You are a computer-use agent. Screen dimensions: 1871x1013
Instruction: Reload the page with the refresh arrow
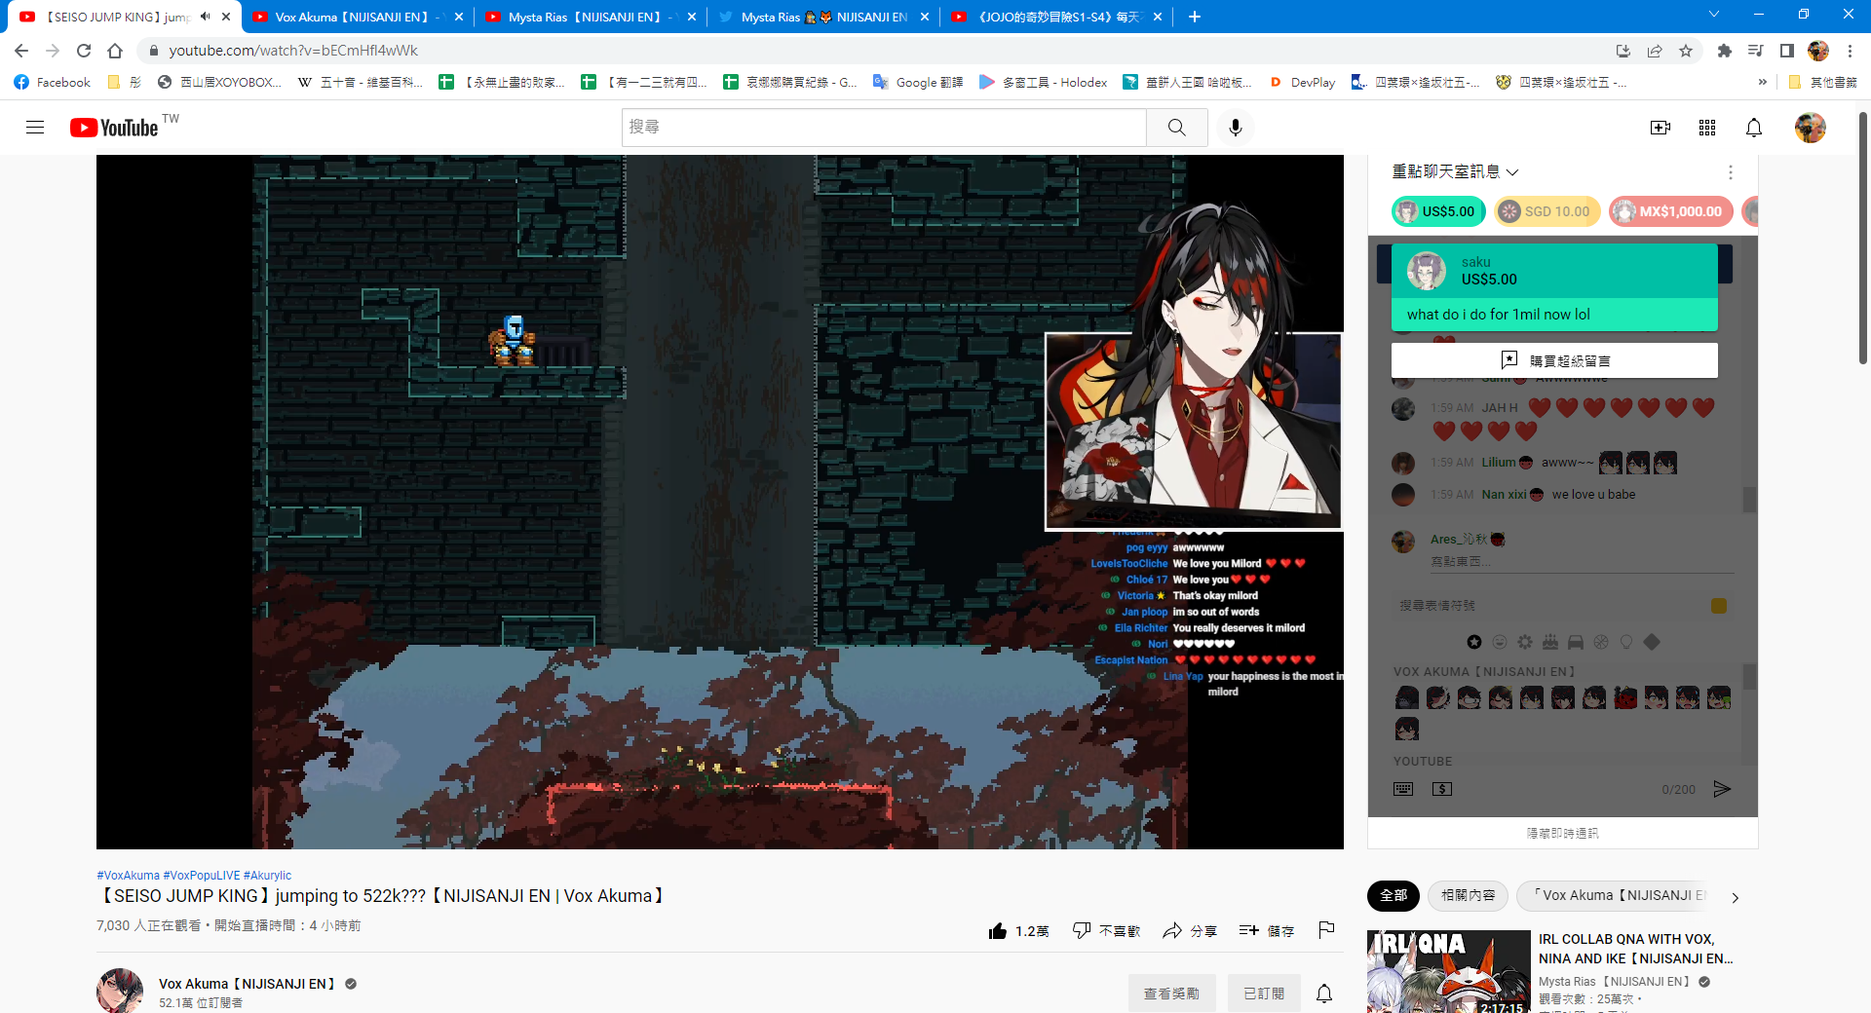coord(84,51)
